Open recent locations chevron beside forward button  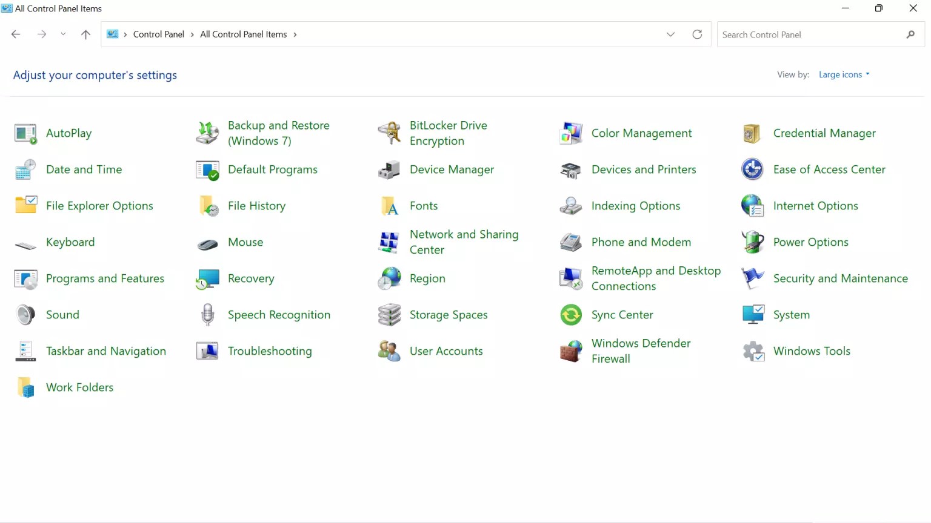pyautogui.click(x=63, y=35)
